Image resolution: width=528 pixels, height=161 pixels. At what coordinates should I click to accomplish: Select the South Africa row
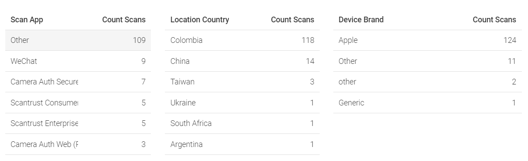(242, 123)
